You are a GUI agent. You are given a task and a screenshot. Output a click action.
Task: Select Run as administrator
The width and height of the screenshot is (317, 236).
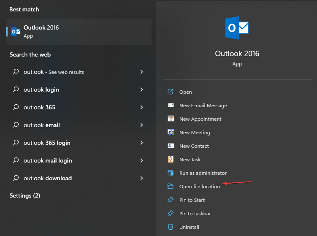pyautogui.click(x=203, y=173)
